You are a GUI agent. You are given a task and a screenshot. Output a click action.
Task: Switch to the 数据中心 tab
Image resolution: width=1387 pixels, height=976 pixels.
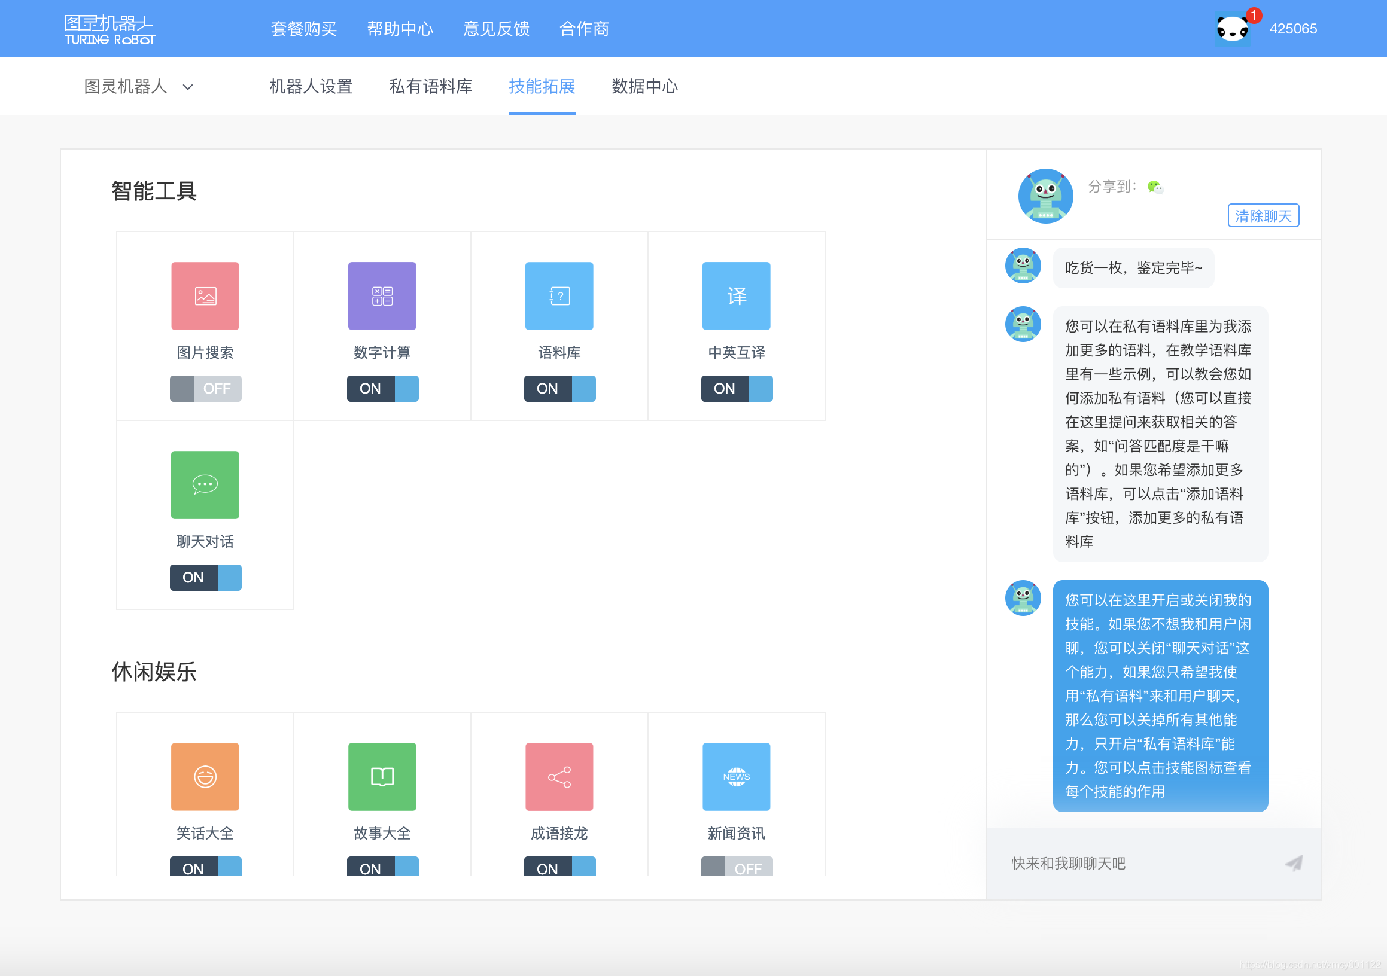coord(644,87)
